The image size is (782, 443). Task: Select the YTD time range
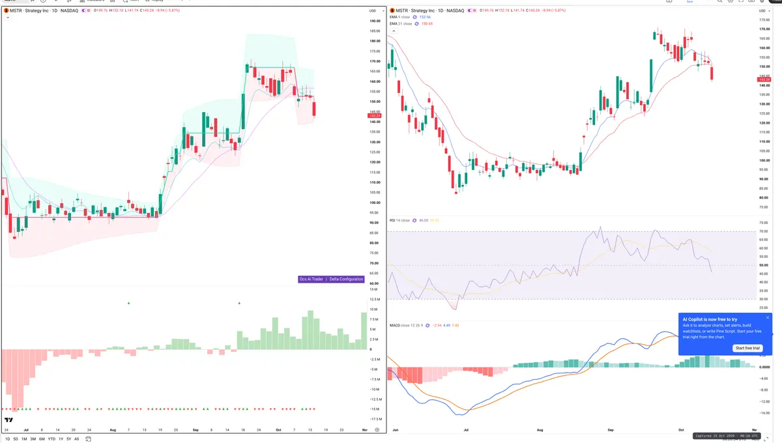[51, 439]
